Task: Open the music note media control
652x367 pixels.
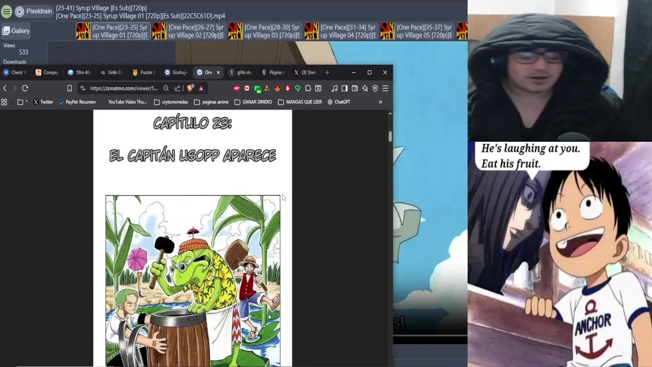Action: [x=334, y=88]
